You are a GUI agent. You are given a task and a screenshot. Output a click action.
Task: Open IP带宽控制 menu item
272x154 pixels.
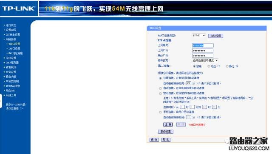click(12, 81)
